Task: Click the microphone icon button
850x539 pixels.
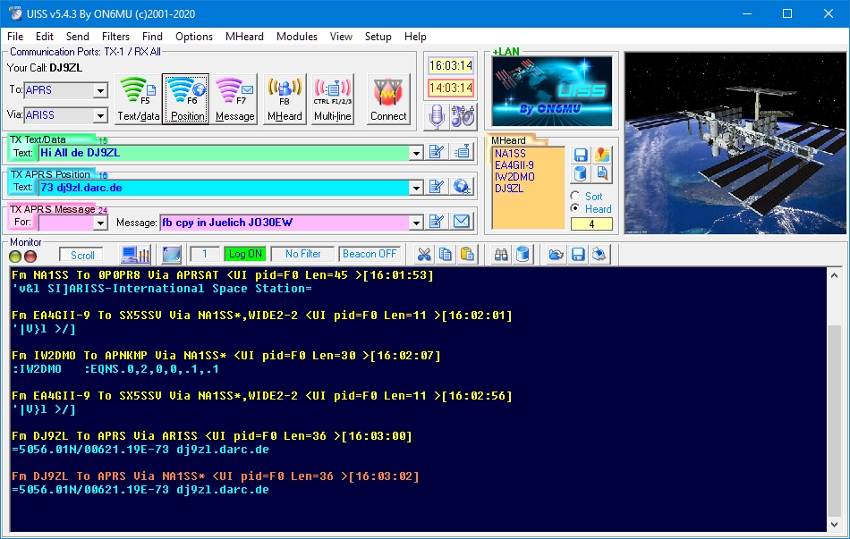Action: pyautogui.click(x=437, y=116)
